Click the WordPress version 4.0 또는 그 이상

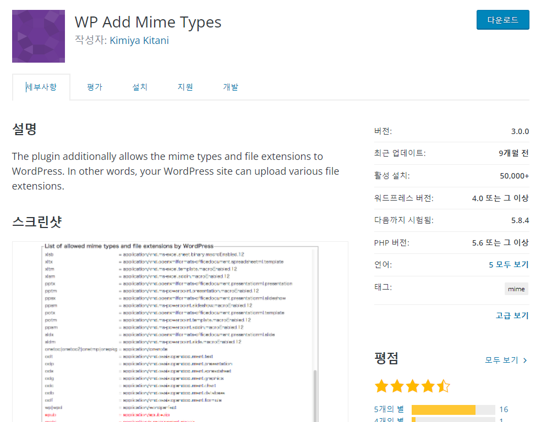(x=500, y=198)
